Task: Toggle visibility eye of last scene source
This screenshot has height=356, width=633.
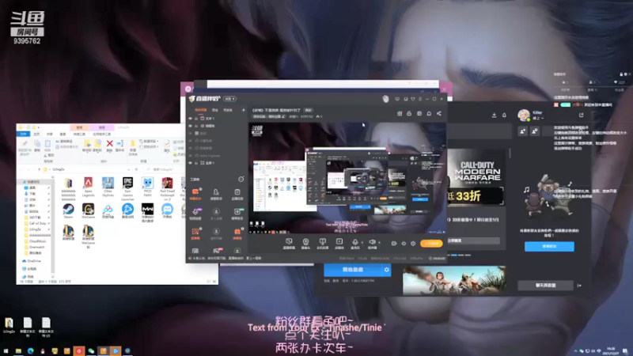Action: point(190,163)
